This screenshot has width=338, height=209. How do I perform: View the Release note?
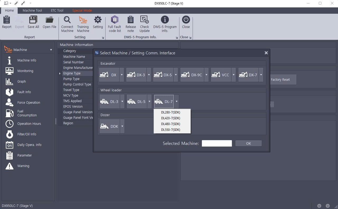(131, 24)
